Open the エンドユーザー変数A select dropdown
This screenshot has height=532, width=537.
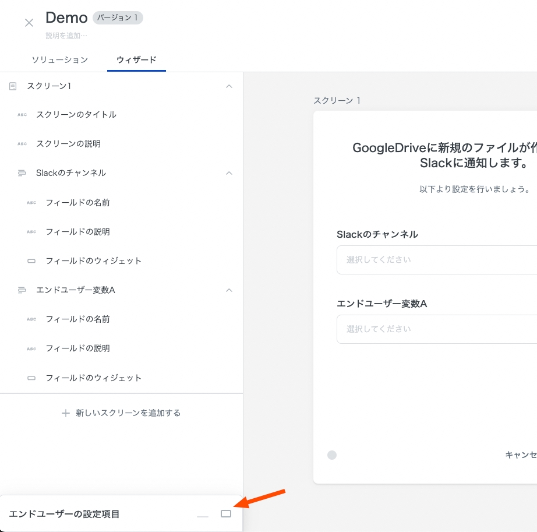(436, 329)
